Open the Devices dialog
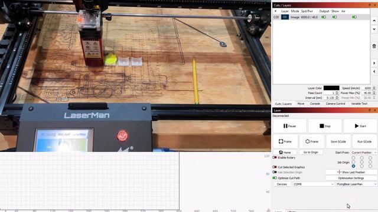The image size is (378, 212). 282,184
